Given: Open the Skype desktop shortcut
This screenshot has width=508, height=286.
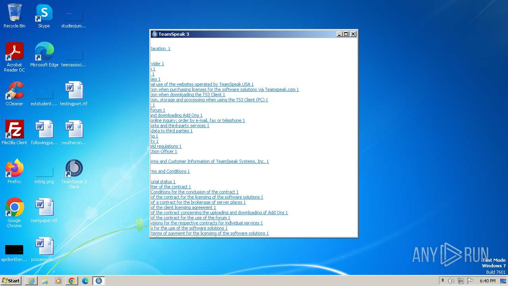Looking at the screenshot, I should pyautogui.click(x=44, y=16).
